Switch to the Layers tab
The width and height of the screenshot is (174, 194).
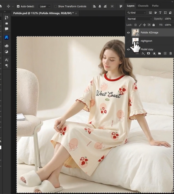tap(131, 6)
